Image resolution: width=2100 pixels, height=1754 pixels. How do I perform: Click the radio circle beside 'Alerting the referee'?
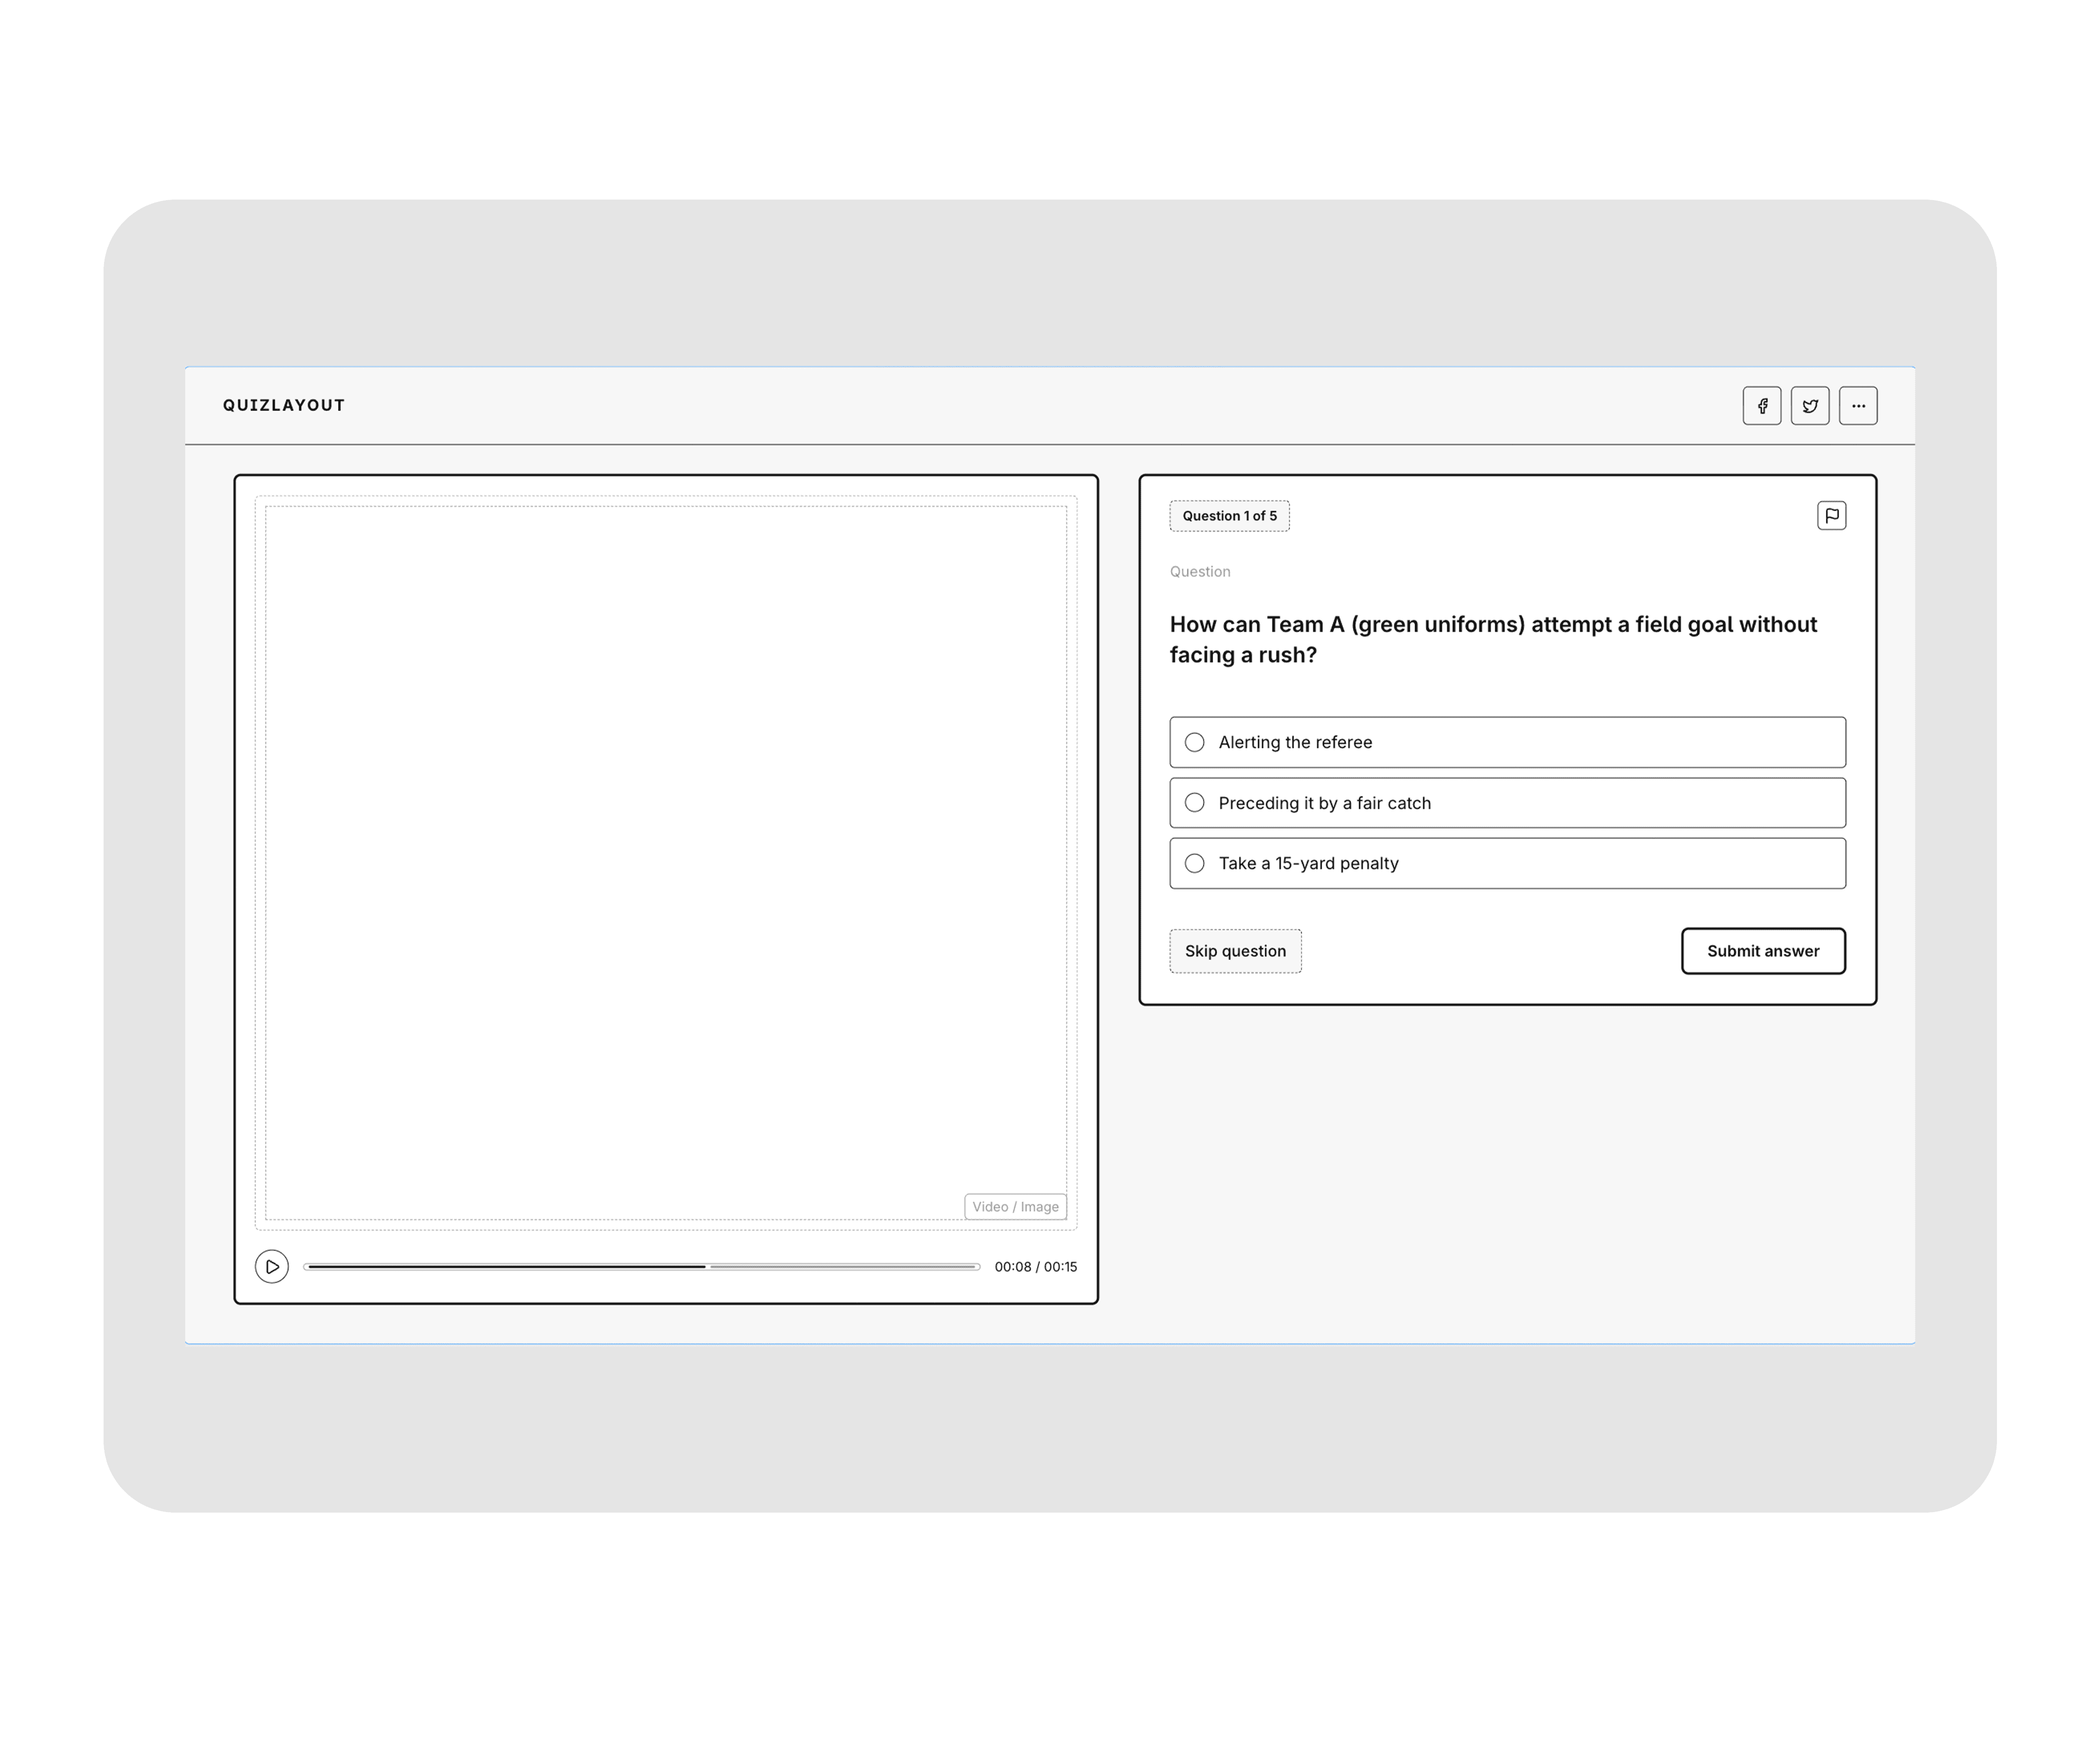(x=1194, y=742)
